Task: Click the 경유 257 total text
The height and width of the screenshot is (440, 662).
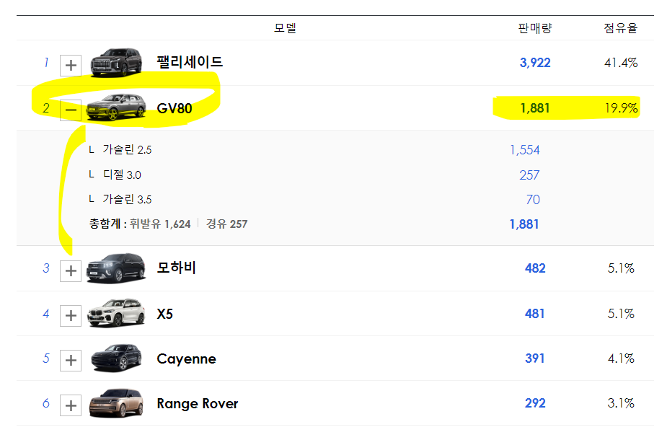Action: [x=226, y=224]
